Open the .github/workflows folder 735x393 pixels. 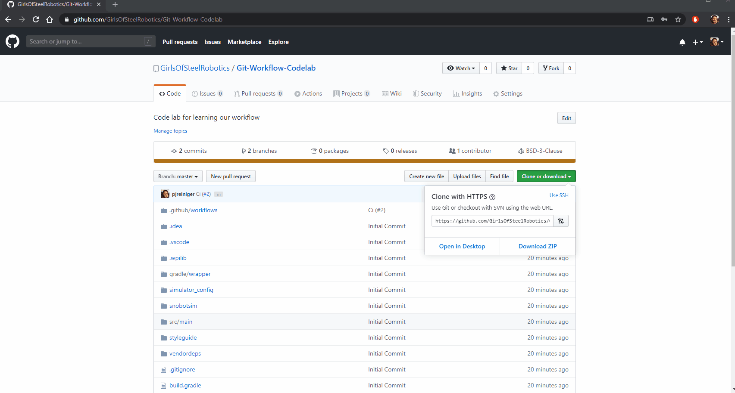click(193, 210)
